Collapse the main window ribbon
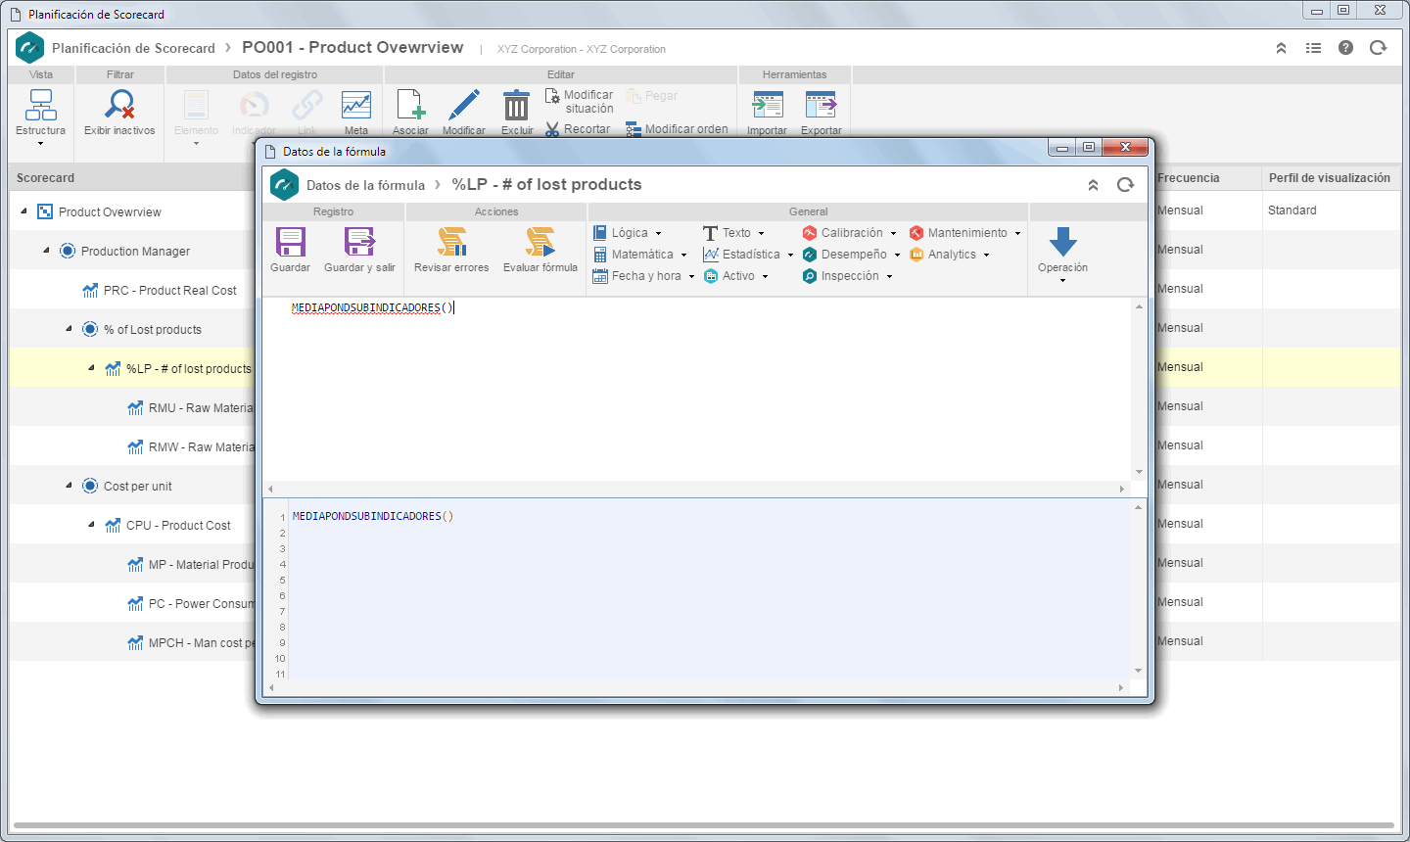 tap(1281, 48)
